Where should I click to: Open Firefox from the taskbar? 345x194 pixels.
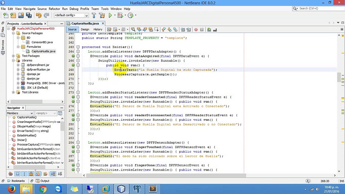pyautogui.click(x=11, y=189)
